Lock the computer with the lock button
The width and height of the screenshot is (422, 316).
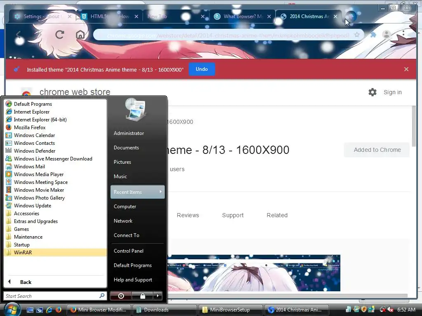[143, 296]
